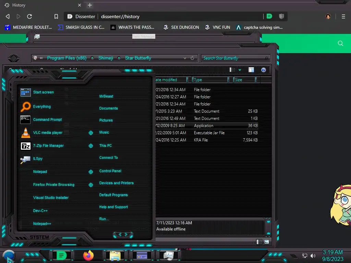Viewport: 351px width, 263px height.
Task: Select the KRA File row
Action: coord(207,140)
